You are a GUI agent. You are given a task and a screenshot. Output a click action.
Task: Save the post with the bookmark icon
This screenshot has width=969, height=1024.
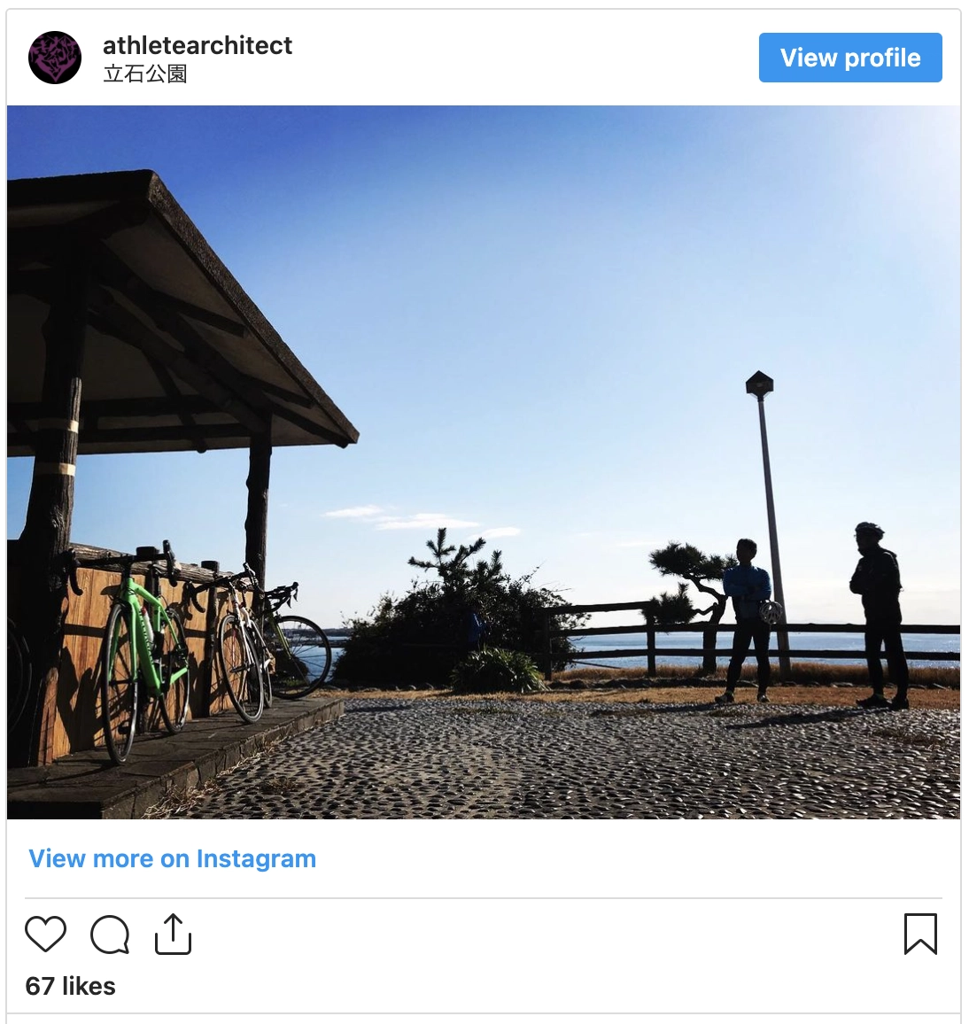pyautogui.click(x=920, y=934)
